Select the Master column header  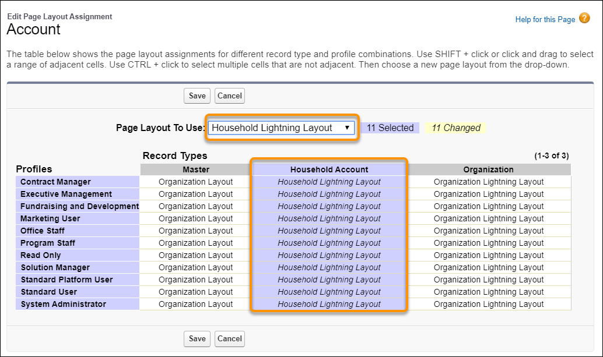196,169
